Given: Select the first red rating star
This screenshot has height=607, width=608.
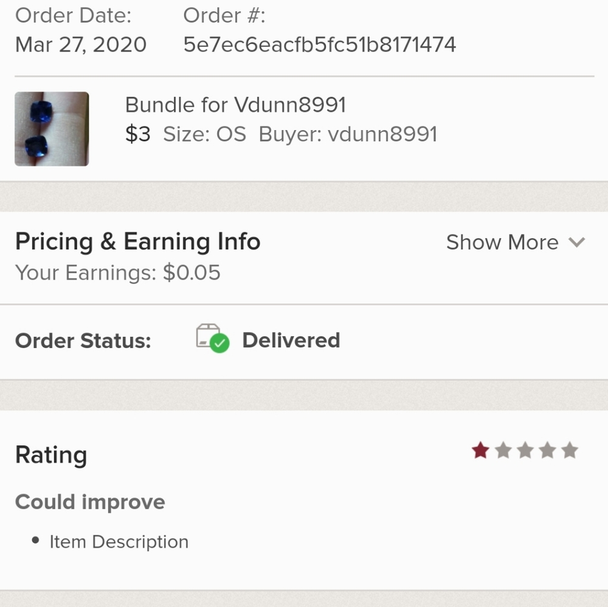Looking at the screenshot, I should point(479,450).
